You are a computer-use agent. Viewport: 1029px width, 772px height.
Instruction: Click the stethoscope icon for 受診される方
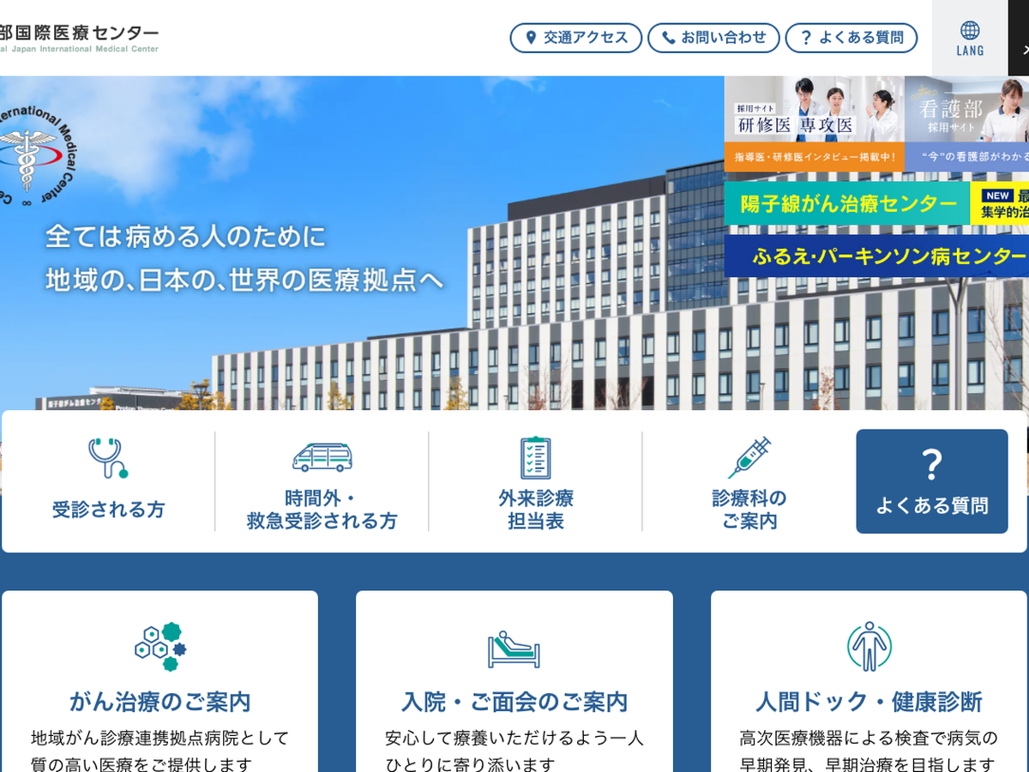[x=107, y=458]
